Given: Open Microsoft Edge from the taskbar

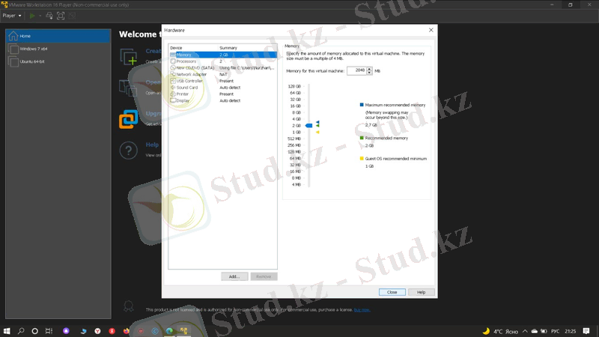Looking at the screenshot, I should coord(169,331).
